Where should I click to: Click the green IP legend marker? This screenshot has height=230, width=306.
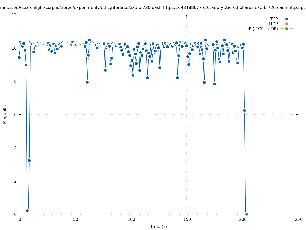pos(287,29)
